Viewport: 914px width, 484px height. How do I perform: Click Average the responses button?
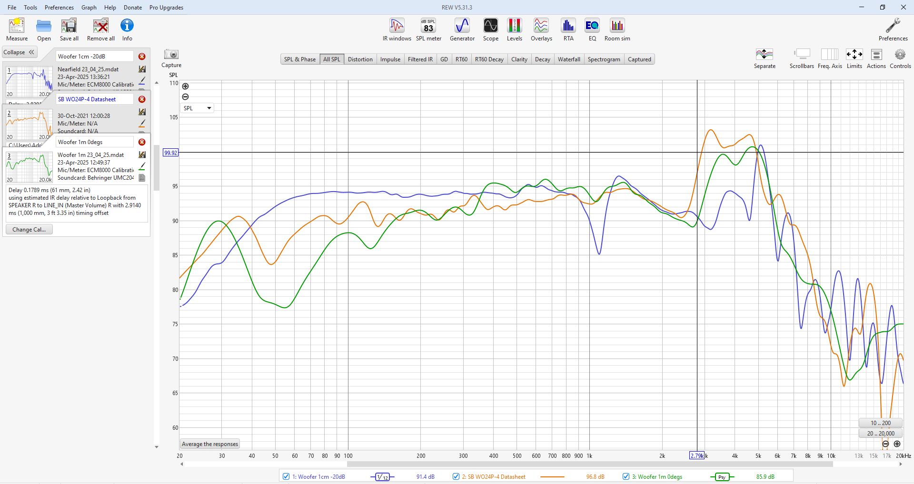[210, 444]
